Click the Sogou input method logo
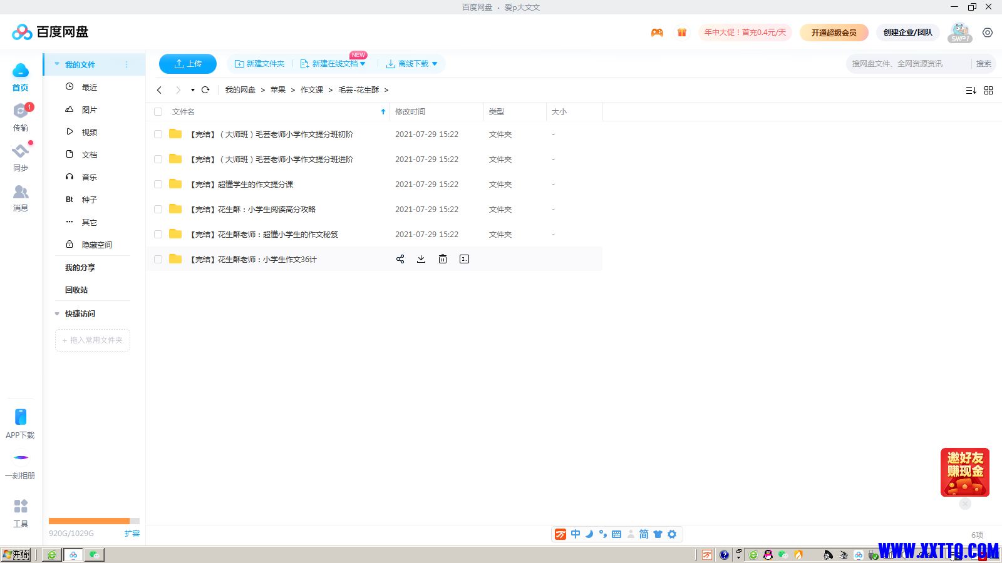1002x563 pixels. tap(560, 534)
